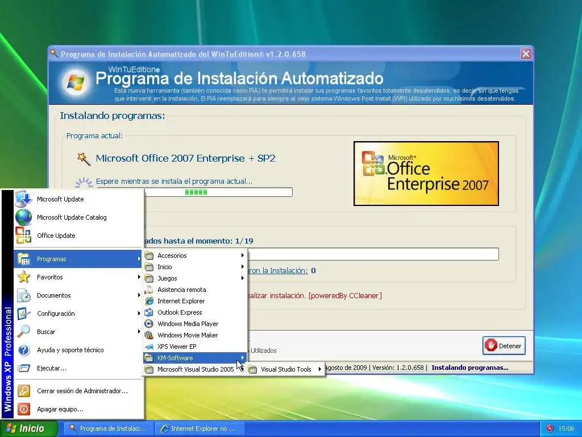Close the installer window

[526, 54]
